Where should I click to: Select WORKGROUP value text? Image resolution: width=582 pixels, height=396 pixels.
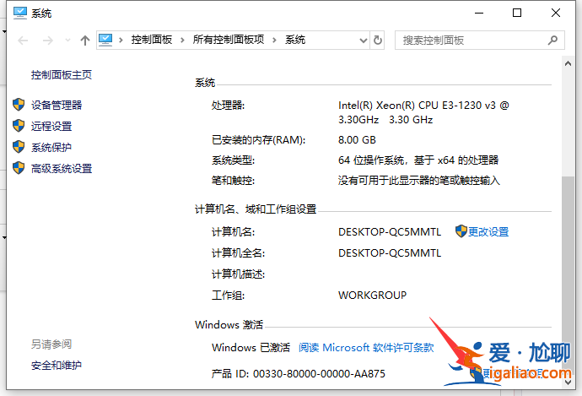click(372, 296)
